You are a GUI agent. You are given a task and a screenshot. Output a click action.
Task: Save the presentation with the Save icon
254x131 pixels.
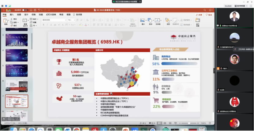click(x=35, y=10)
